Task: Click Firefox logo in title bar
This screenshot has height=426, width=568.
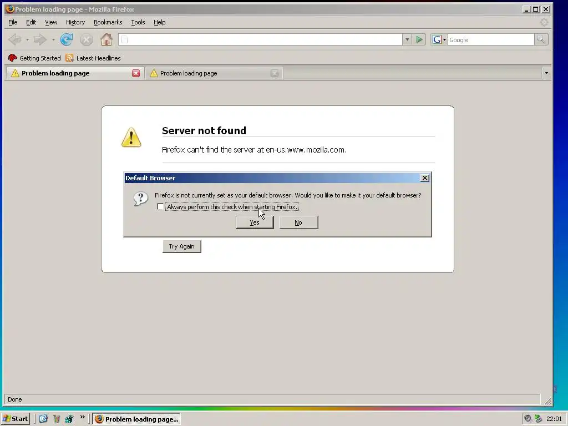Action: 10,9
